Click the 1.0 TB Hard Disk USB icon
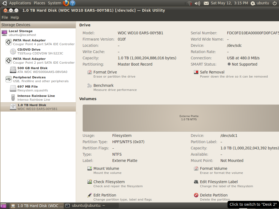The width and height of the screenshot is (279, 209). point(13,107)
